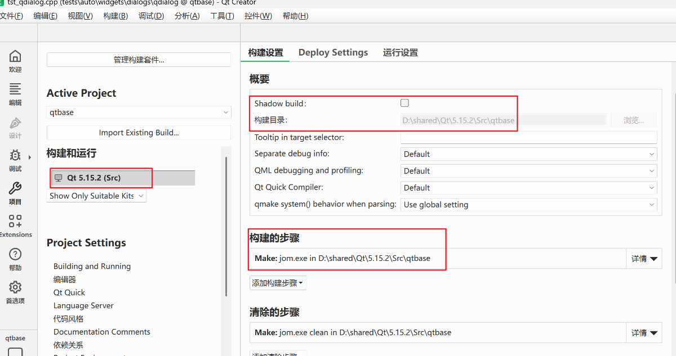Click the 构建目录 path field
Screen dimensions: 676x356
point(503,120)
